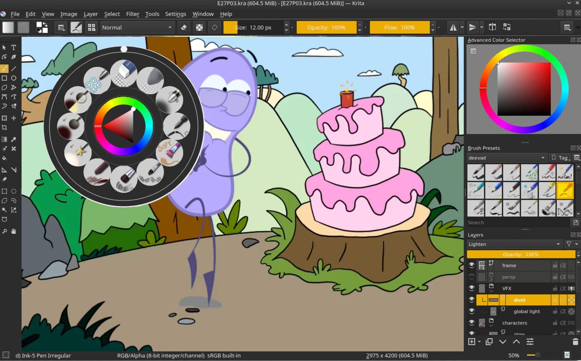Open the Fill Patterns button

(23, 28)
